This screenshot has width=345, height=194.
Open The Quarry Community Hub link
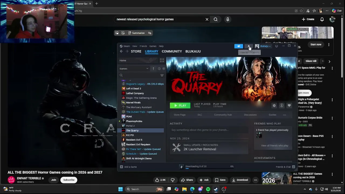pyautogui.click(x=223, y=115)
